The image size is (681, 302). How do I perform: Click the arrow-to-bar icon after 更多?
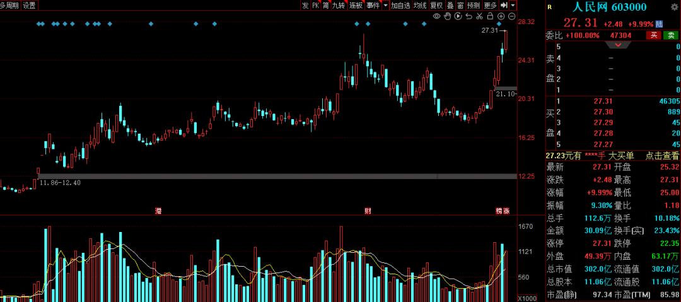504,5
